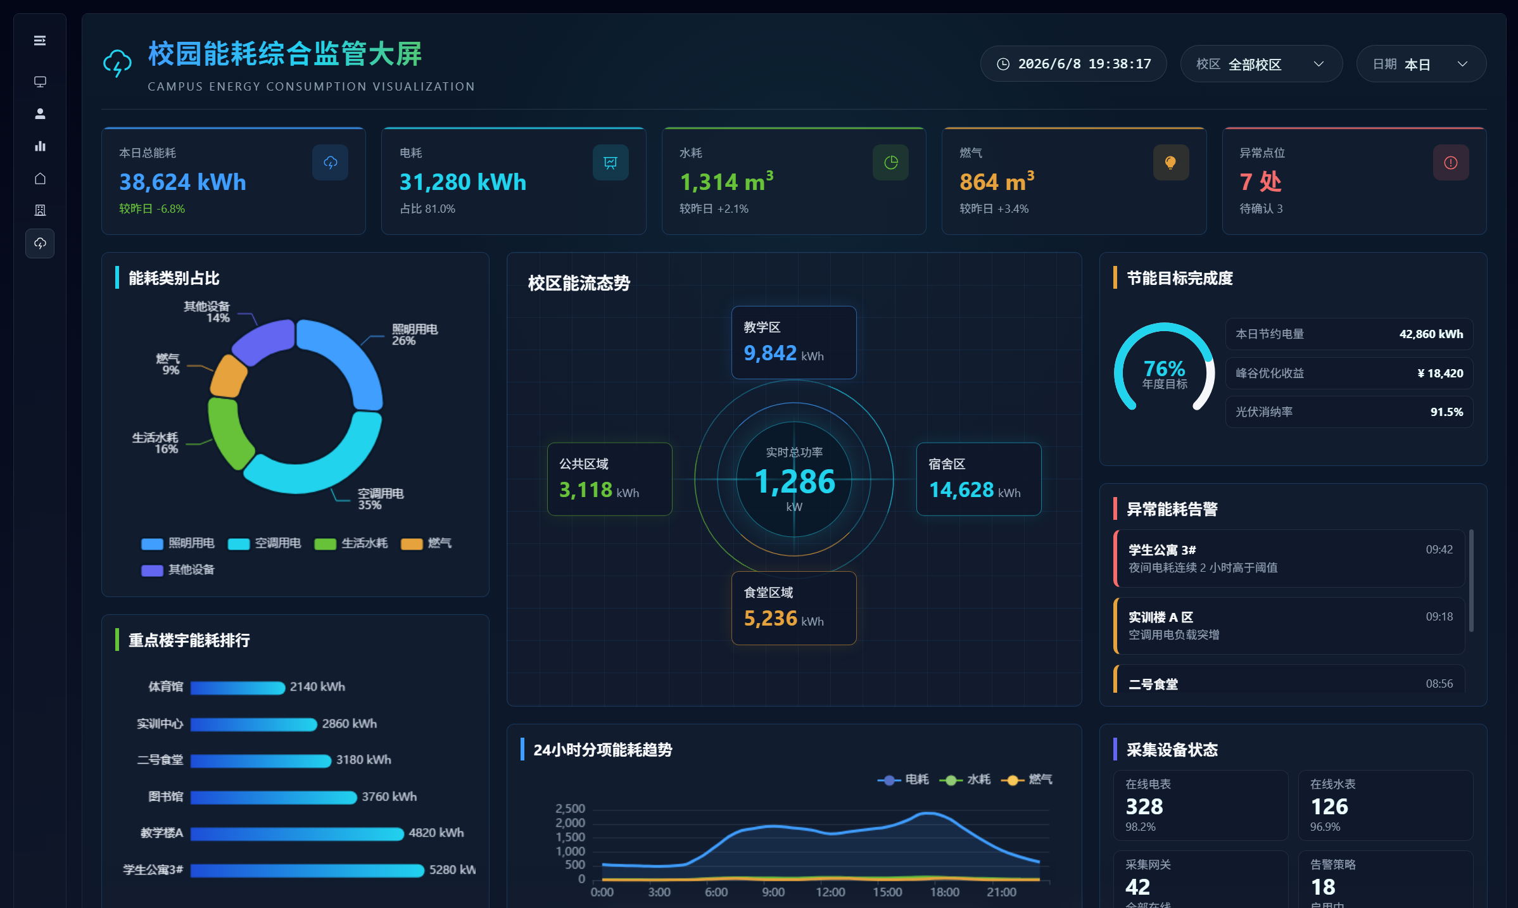This screenshot has height=908, width=1518.
Task: Open the 日期 本日 dropdown
Action: click(1421, 64)
